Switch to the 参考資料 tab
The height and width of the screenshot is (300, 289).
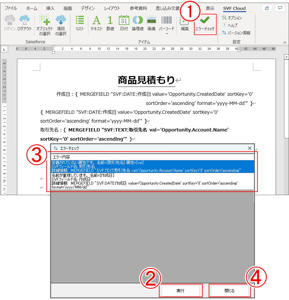(x=138, y=8)
